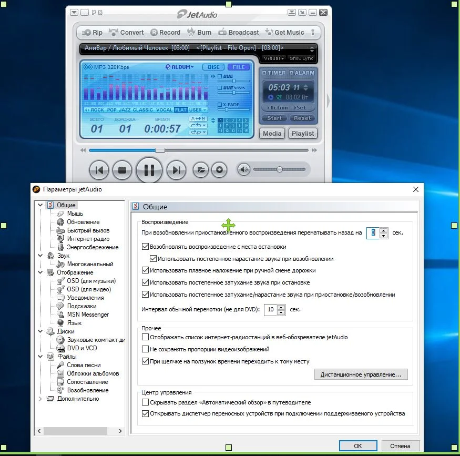The image size is (460, 456).
Task: Select MSN Messenger in settings tree
Action: click(x=88, y=315)
